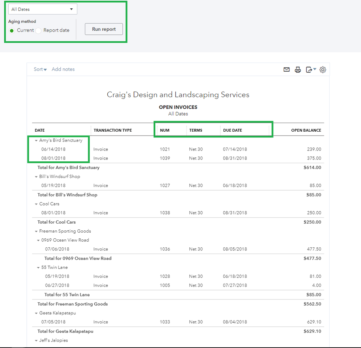The height and width of the screenshot is (348, 361).
Task: Collapse the Geeta Kalapatapu section
Action: (x=36, y=313)
